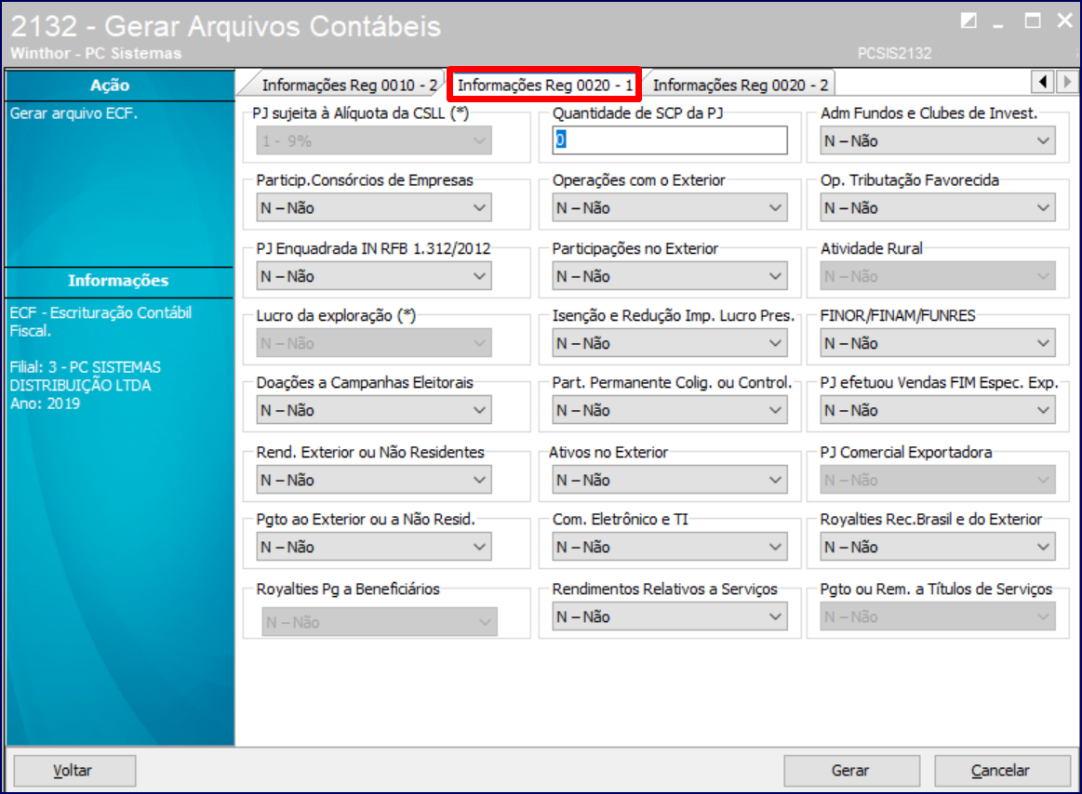
Task: Click 'Filial: 3 - PC SISTEMAS DISTRIBUIÇÃO LTDA' text
Action: click(86, 376)
